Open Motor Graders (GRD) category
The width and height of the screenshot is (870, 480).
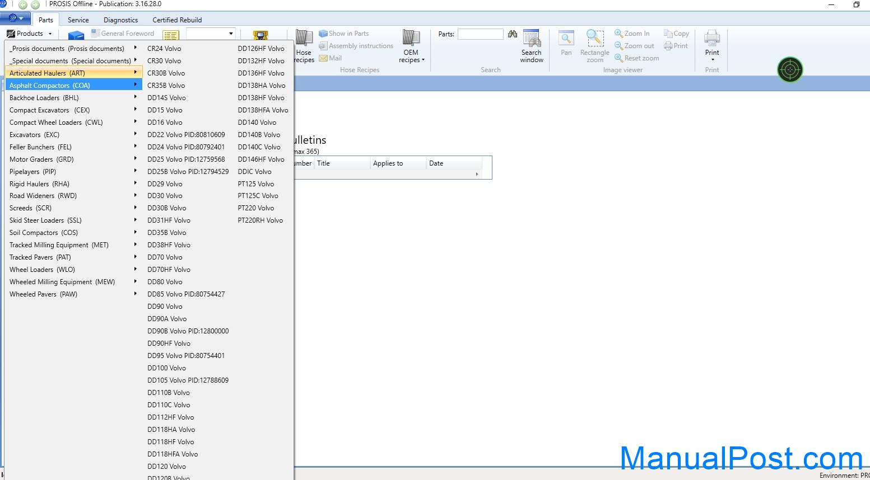73,159
